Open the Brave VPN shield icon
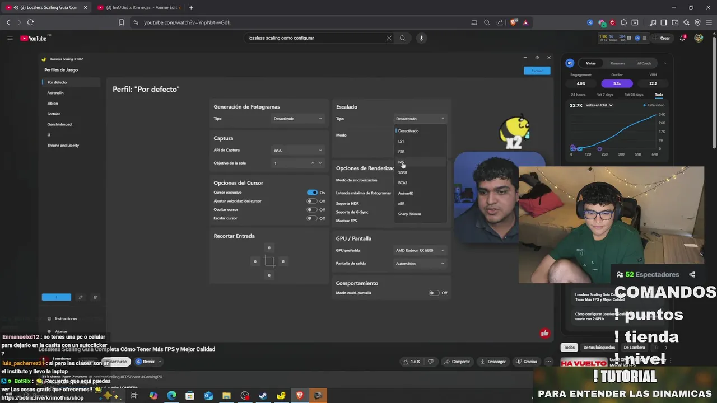This screenshot has height=403, width=717. pyautogui.click(x=697, y=22)
